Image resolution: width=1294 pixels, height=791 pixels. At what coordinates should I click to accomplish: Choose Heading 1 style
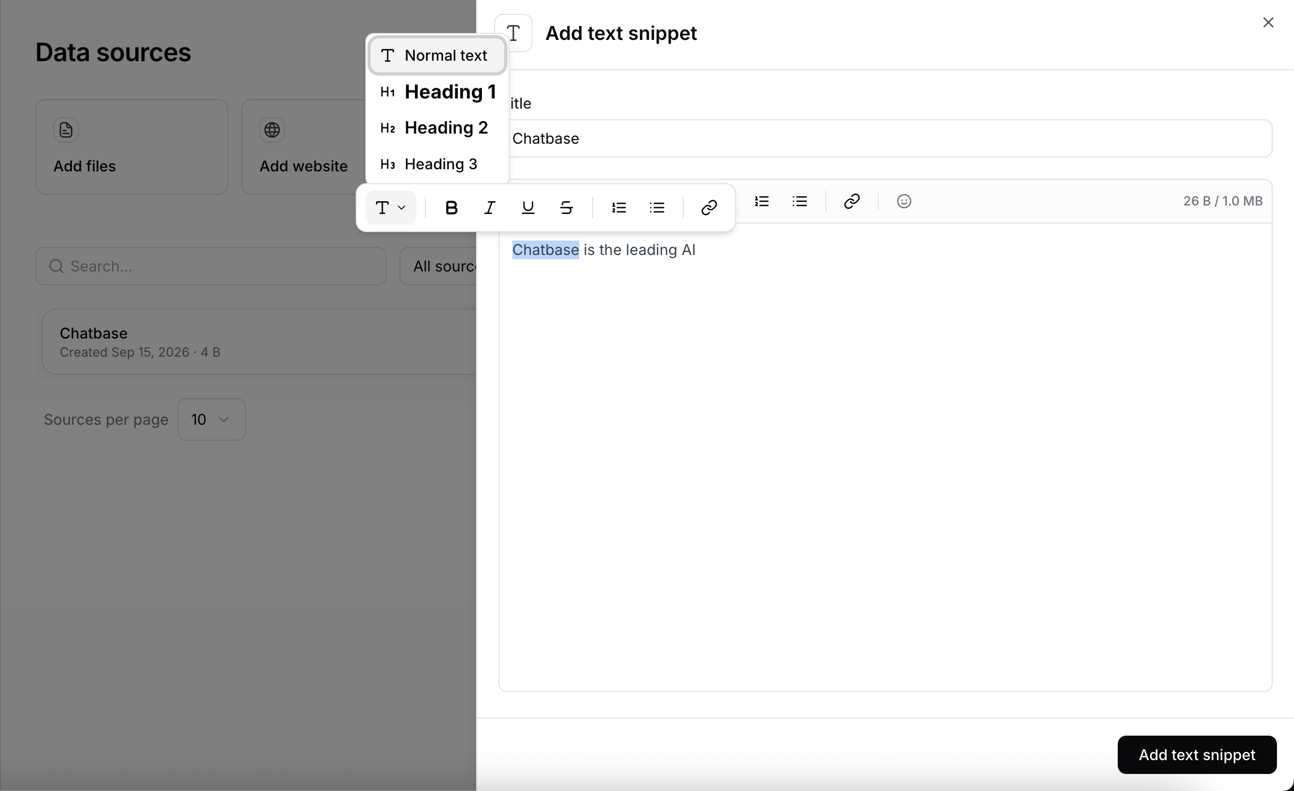(x=437, y=92)
